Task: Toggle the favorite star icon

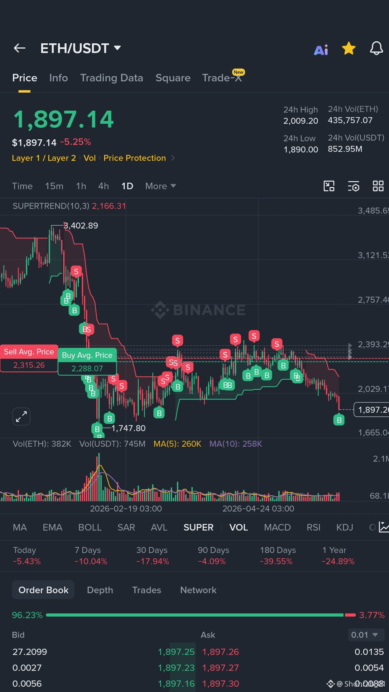Action: click(348, 48)
